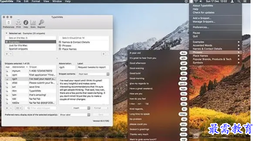The image size is (256, 141).
Task: Select Long time no speak phrase
Action: pyautogui.click(x=139, y=114)
